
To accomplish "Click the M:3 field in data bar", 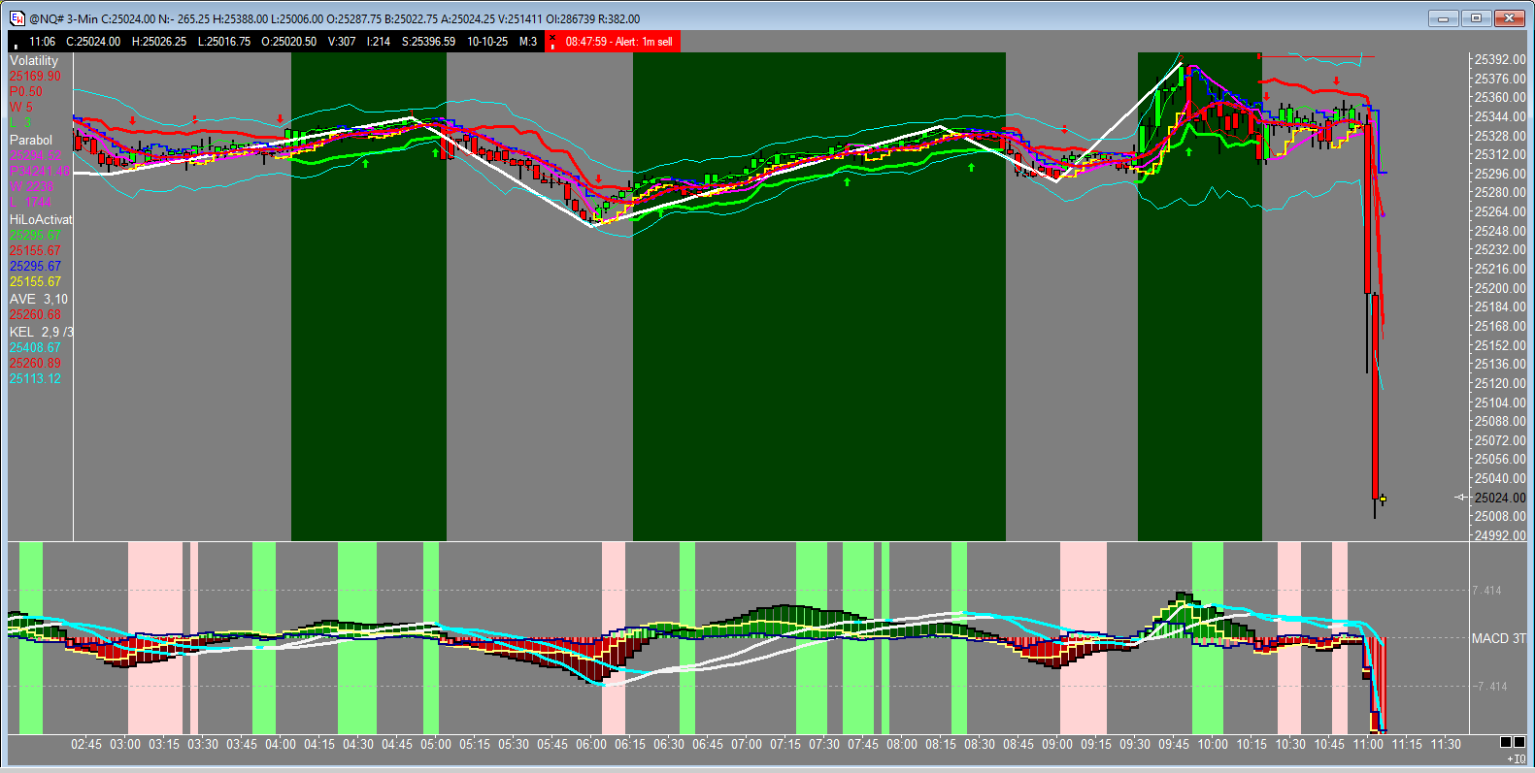I will [x=528, y=42].
